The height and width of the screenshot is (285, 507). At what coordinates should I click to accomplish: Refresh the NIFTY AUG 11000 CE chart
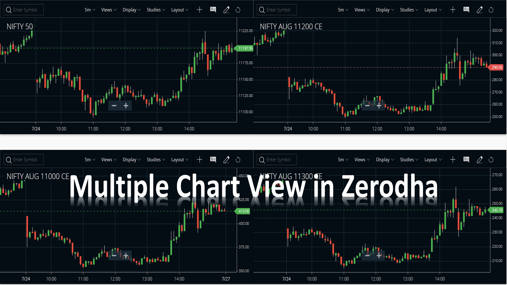pyautogui.click(x=238, y=160)
